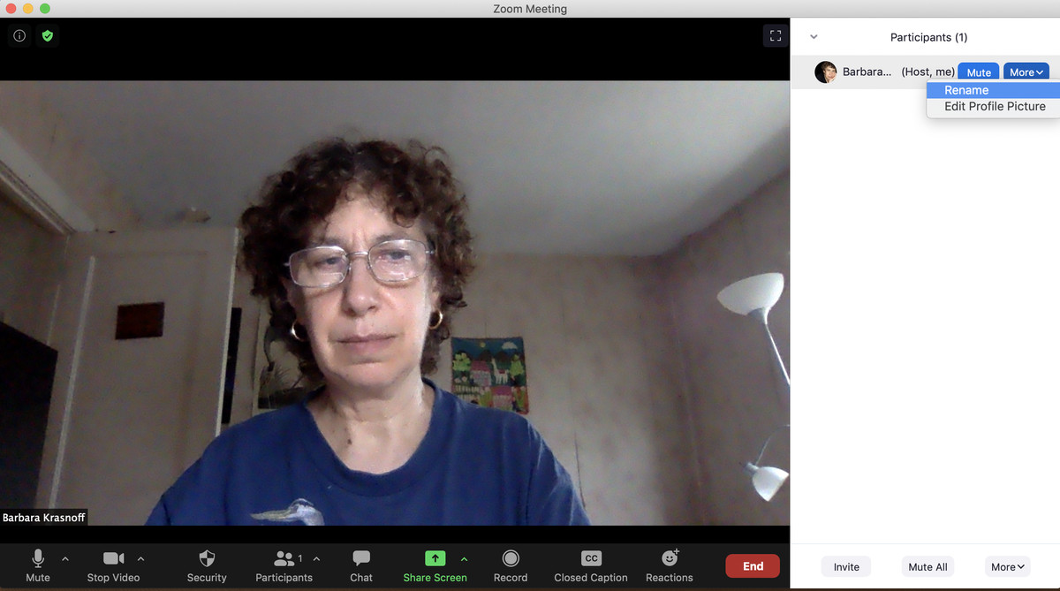
Task: Open the Reactions picker
Action: (x=669, y=565)
